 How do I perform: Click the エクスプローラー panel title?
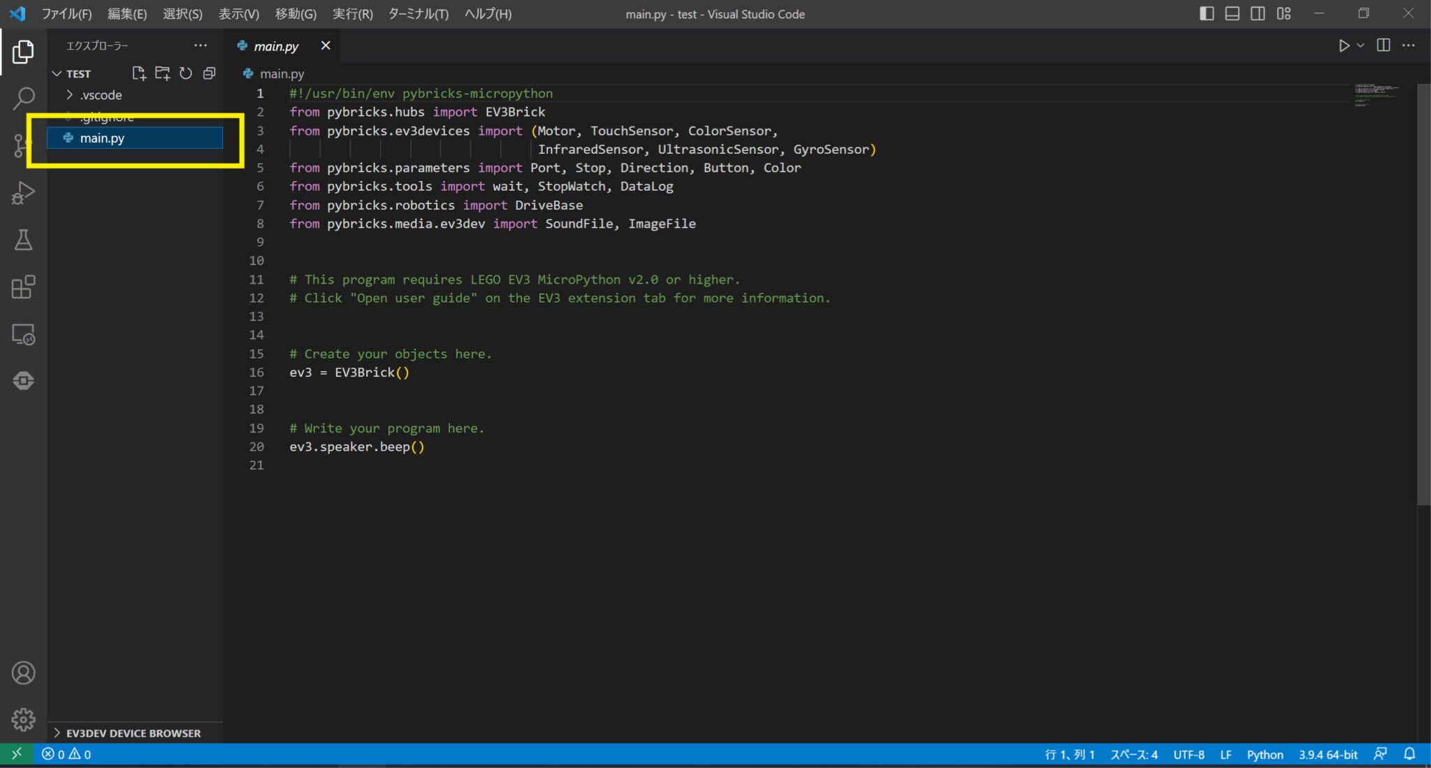(97, 45)
